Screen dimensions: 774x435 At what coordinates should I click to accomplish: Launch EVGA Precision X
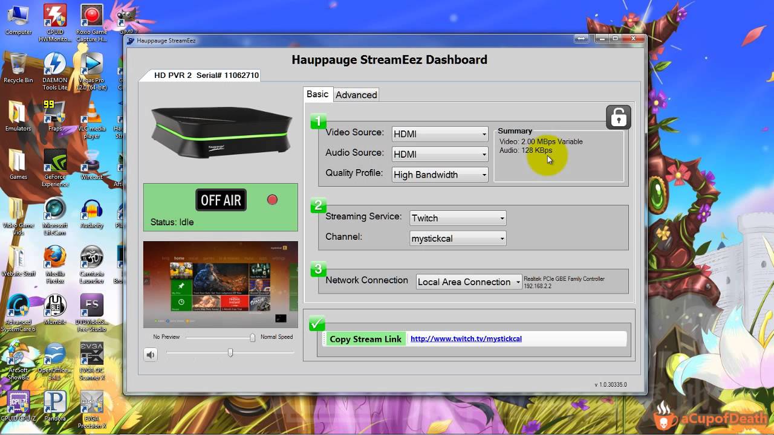click(x=91, y=410)
